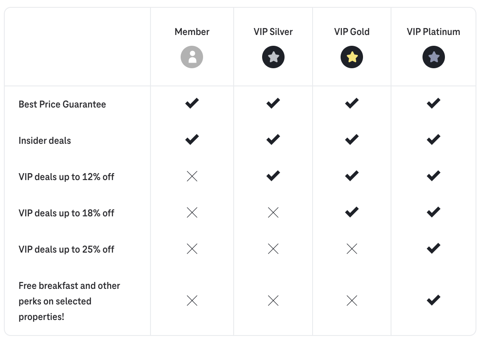Click VIP Silver checkmark for 12% deals

(273, 176)
